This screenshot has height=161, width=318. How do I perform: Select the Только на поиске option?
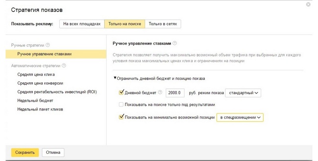pyautogui.click(x=125, y=24)
